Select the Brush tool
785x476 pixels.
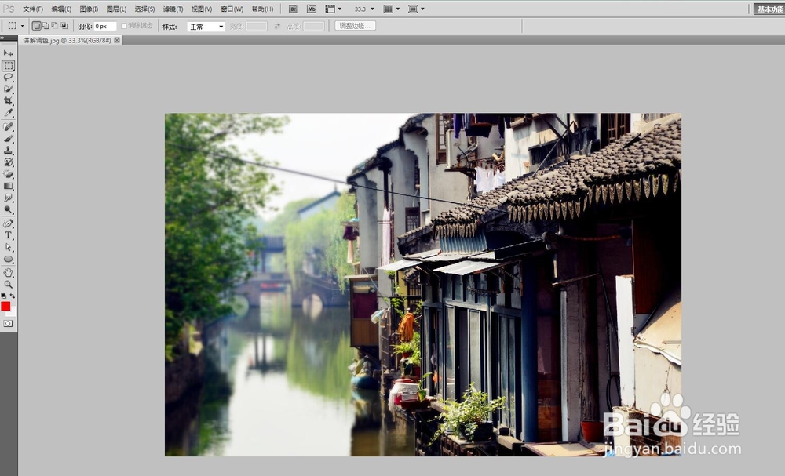tap(8, 139)
